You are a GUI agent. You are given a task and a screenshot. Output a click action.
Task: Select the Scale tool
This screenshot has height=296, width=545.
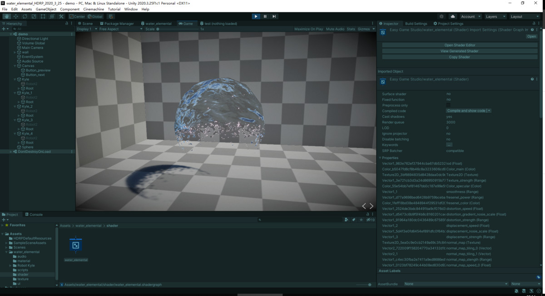pyautogui.click(x=35, y=16)
